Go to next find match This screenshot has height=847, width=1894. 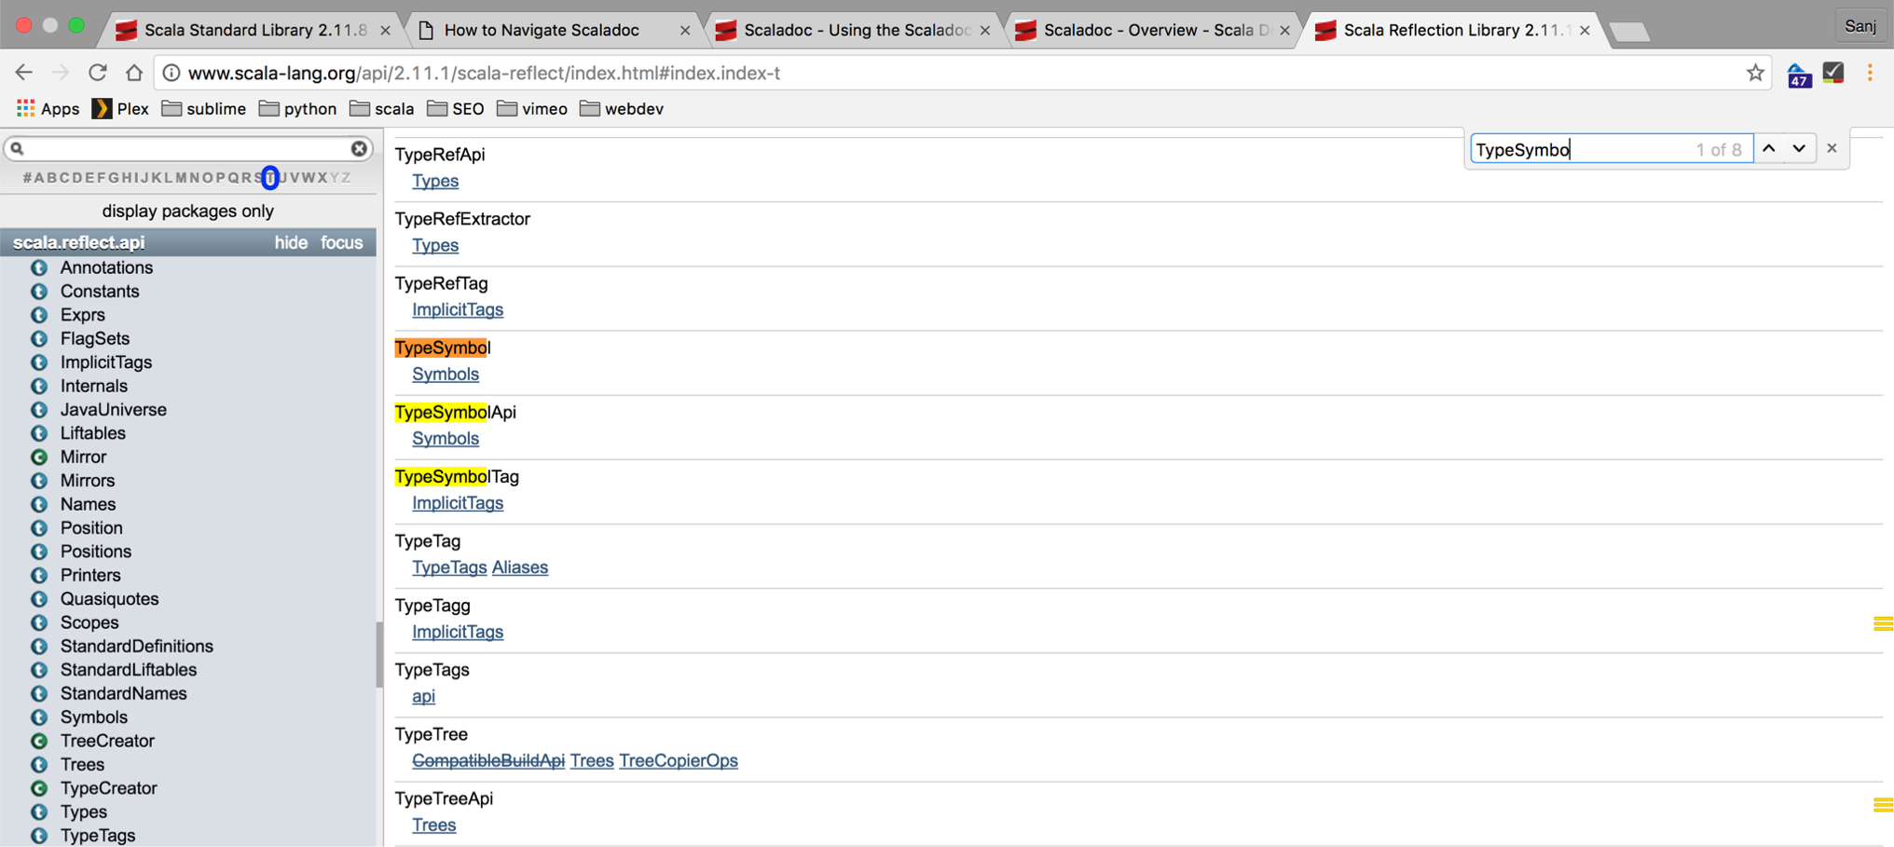click(1799, 149)
